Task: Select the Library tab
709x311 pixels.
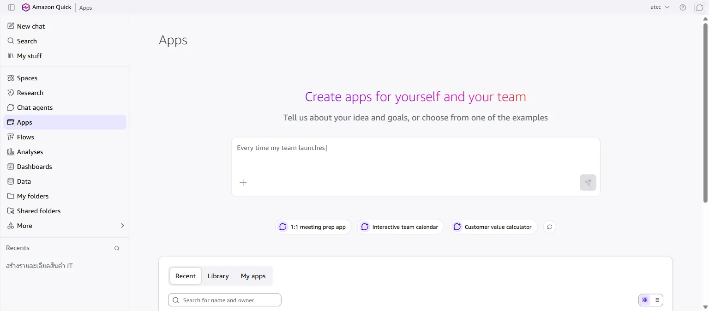Action: click(218, 276)
